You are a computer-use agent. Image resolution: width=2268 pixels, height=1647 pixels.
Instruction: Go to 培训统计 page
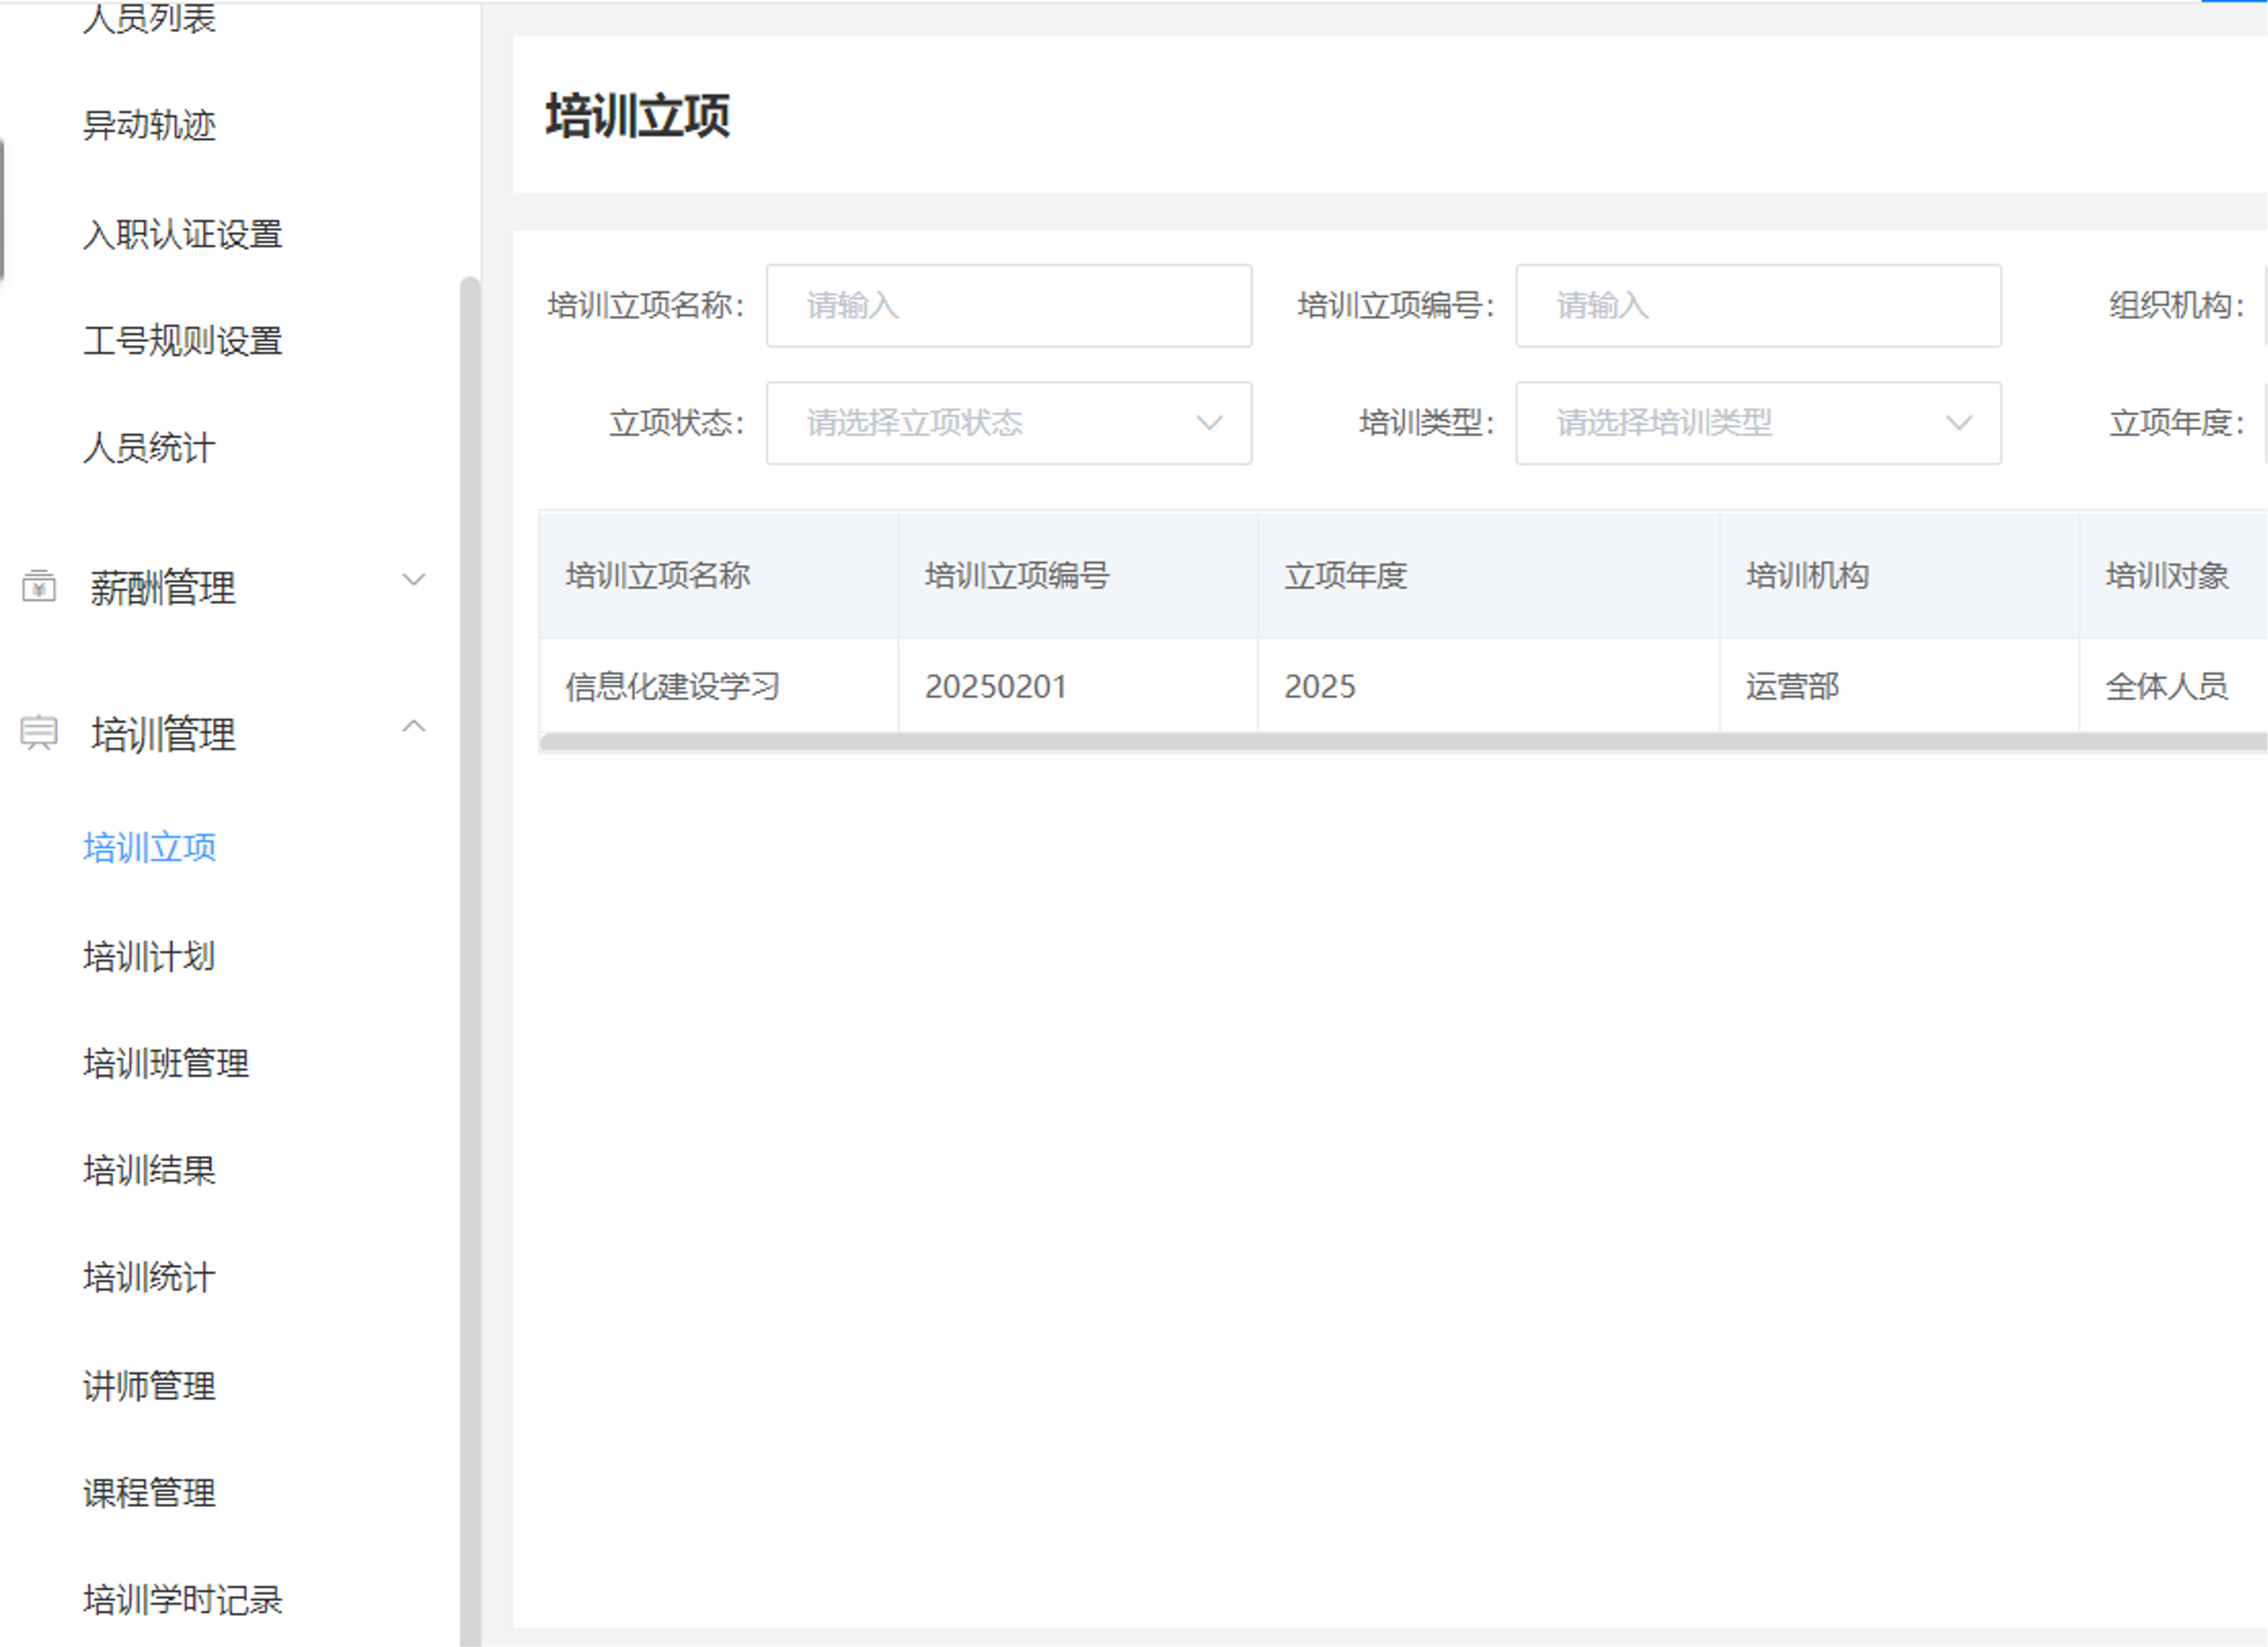[x=149, y=1278]
